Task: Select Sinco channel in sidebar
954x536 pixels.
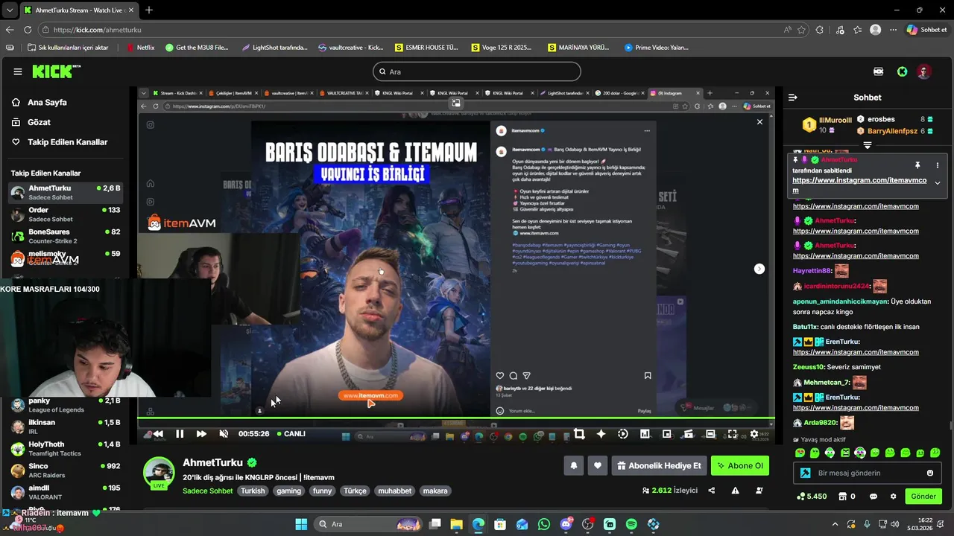Action: (x=65, y=470)
